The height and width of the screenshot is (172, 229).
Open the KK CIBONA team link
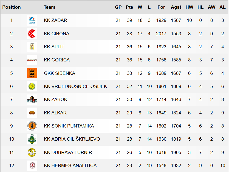coord(56,34)
